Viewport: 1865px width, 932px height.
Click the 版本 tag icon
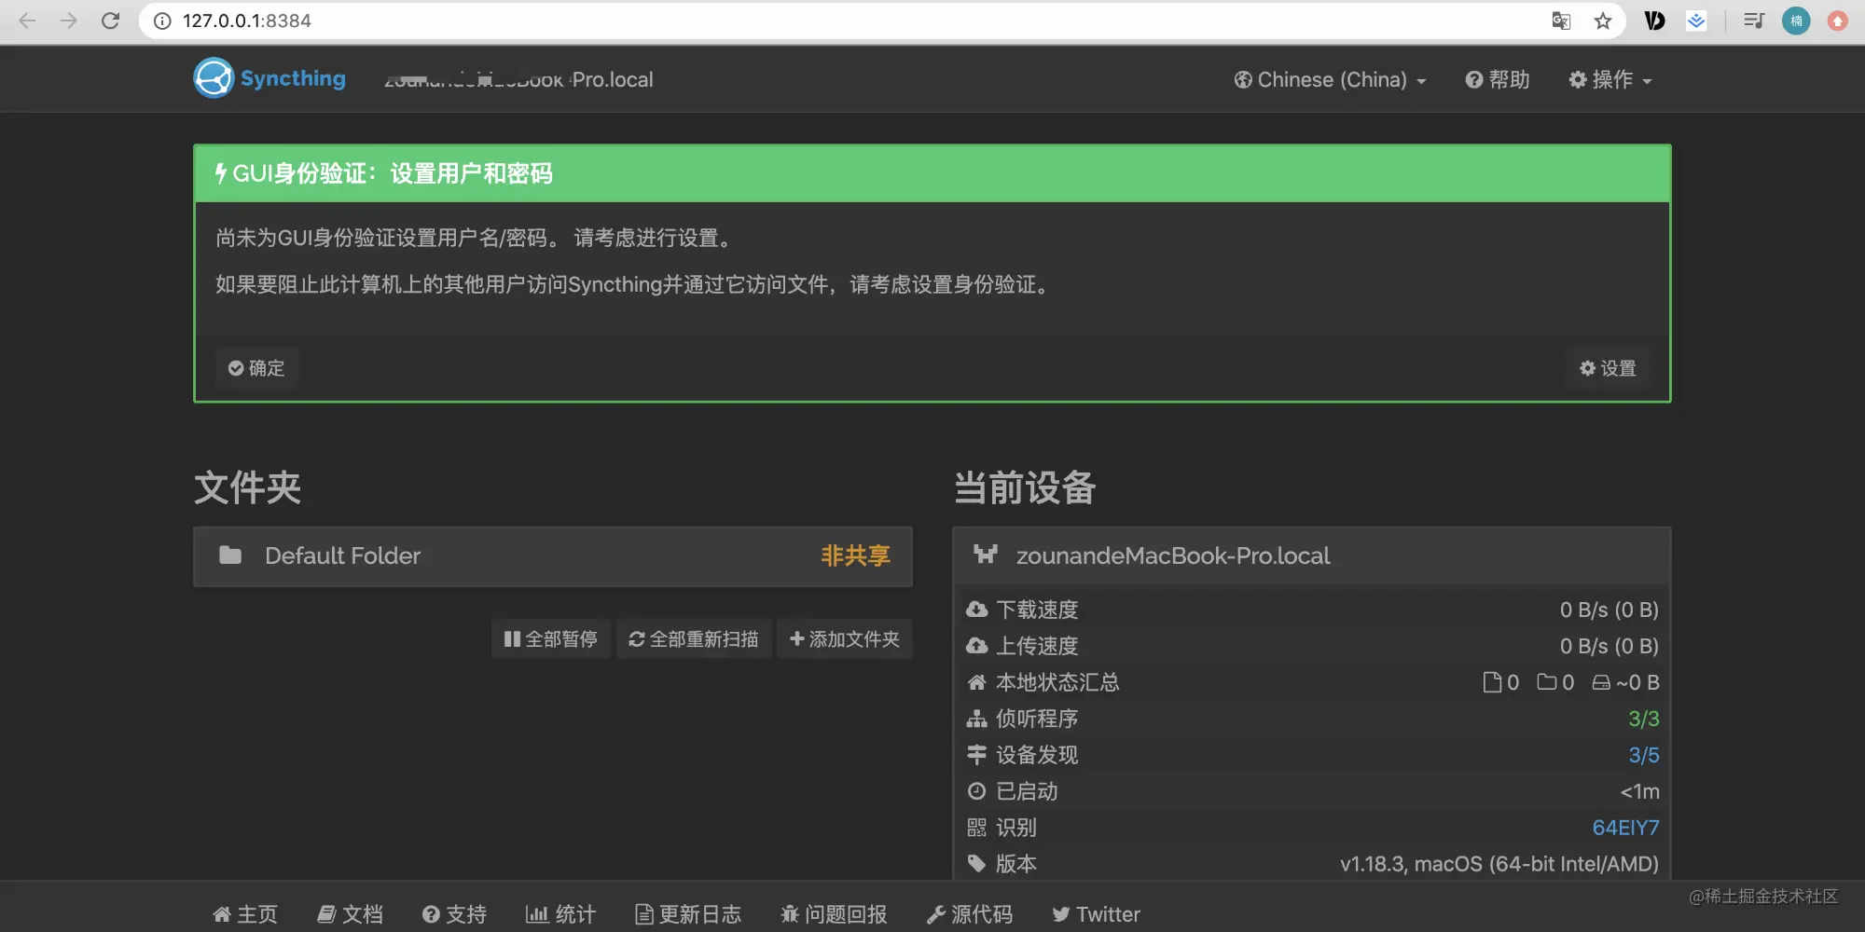coord(976,864)
